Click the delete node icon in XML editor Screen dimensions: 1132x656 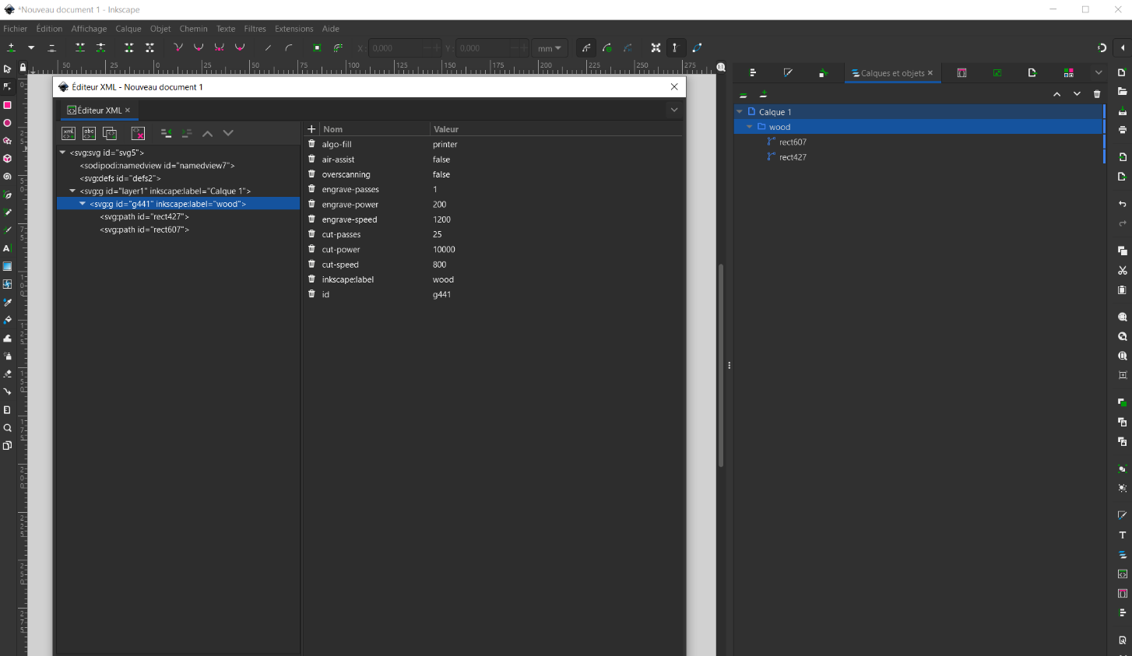tap(138, 133)
